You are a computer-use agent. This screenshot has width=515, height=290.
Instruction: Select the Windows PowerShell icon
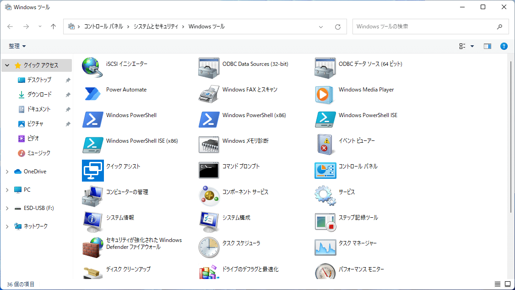[x=92, y=119]
